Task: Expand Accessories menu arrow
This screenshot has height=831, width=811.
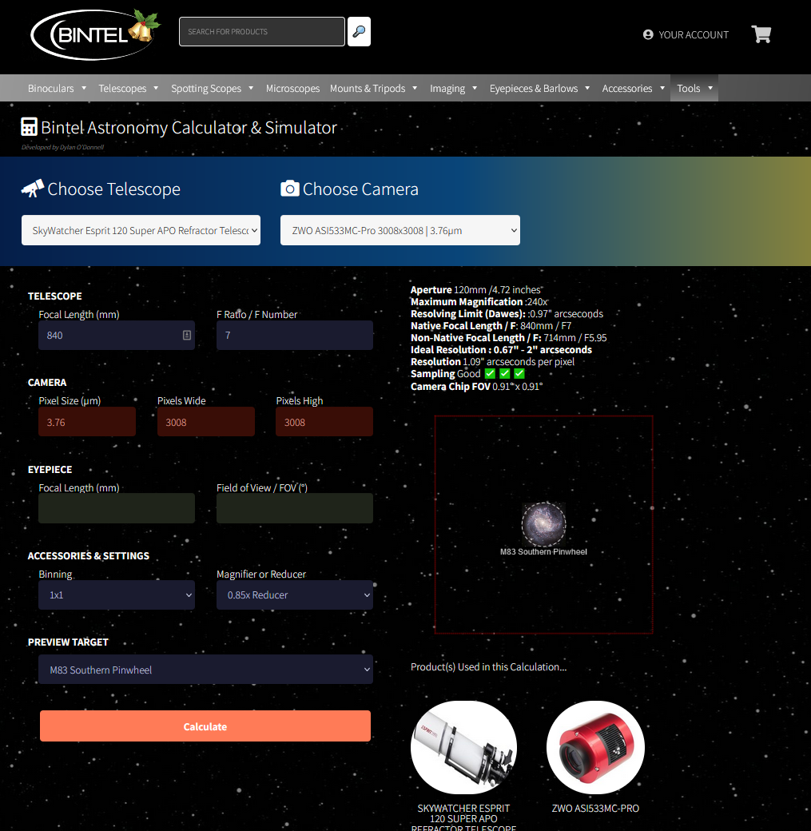Action: (662, 88)
